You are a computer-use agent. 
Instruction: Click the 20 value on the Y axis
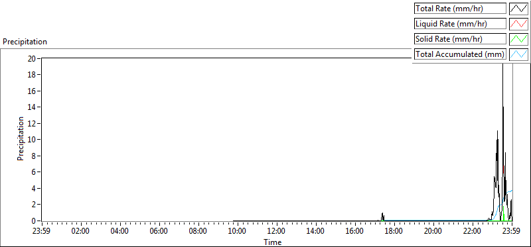32,58
